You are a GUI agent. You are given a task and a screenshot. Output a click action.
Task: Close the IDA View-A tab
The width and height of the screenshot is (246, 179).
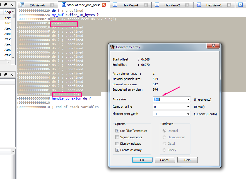tap(52, 5)
